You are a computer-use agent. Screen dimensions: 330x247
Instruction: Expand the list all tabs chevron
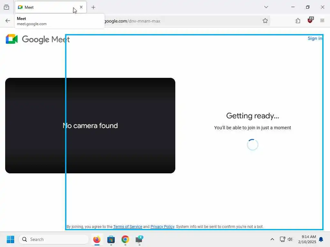266,7
